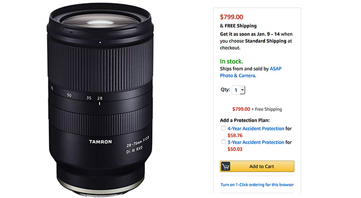
Task: Check the 4-Year Accident Protection box
Action: (x=223, y=128)
